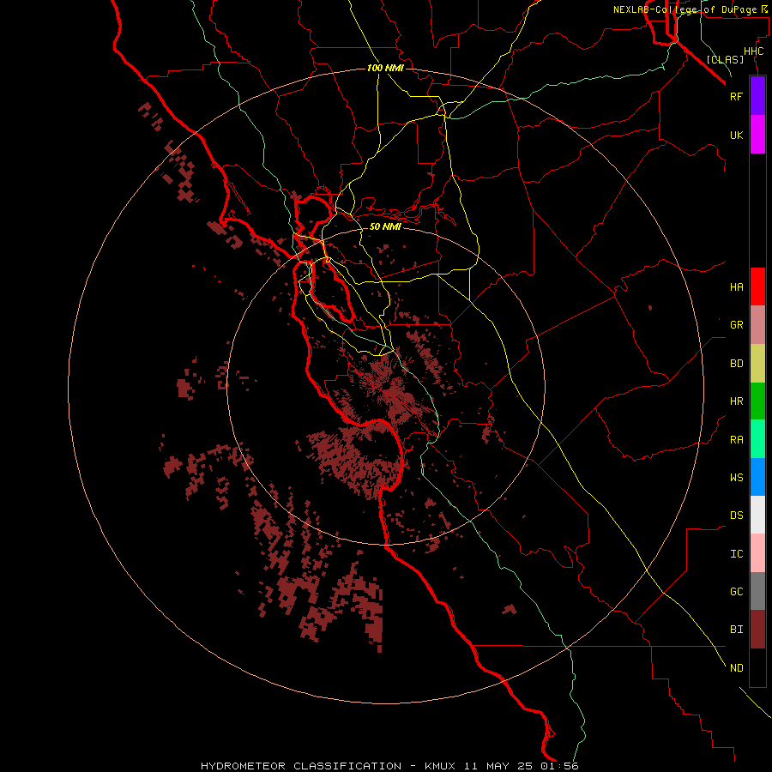Select the BD yellow legend swatch

click(x=757, y=364)
